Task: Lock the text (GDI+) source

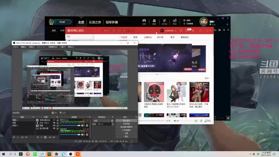Action: click(x=58, y=123)
